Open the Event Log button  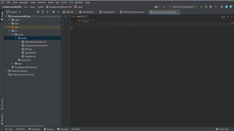pos(222,129)
